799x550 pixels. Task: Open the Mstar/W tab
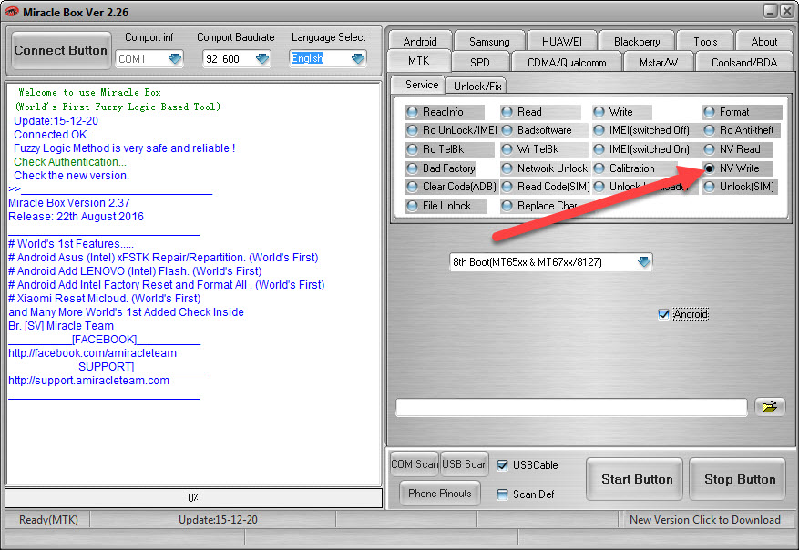pyautogui.click(x=659, y=63)
